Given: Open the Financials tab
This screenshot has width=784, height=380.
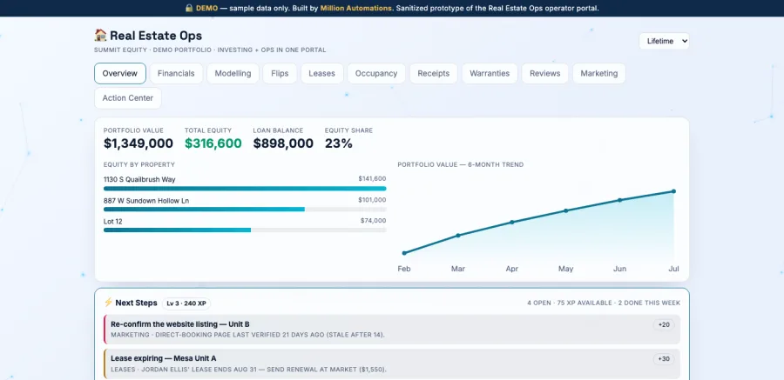Looking at the screenshot, I should [x=176, y=73].
